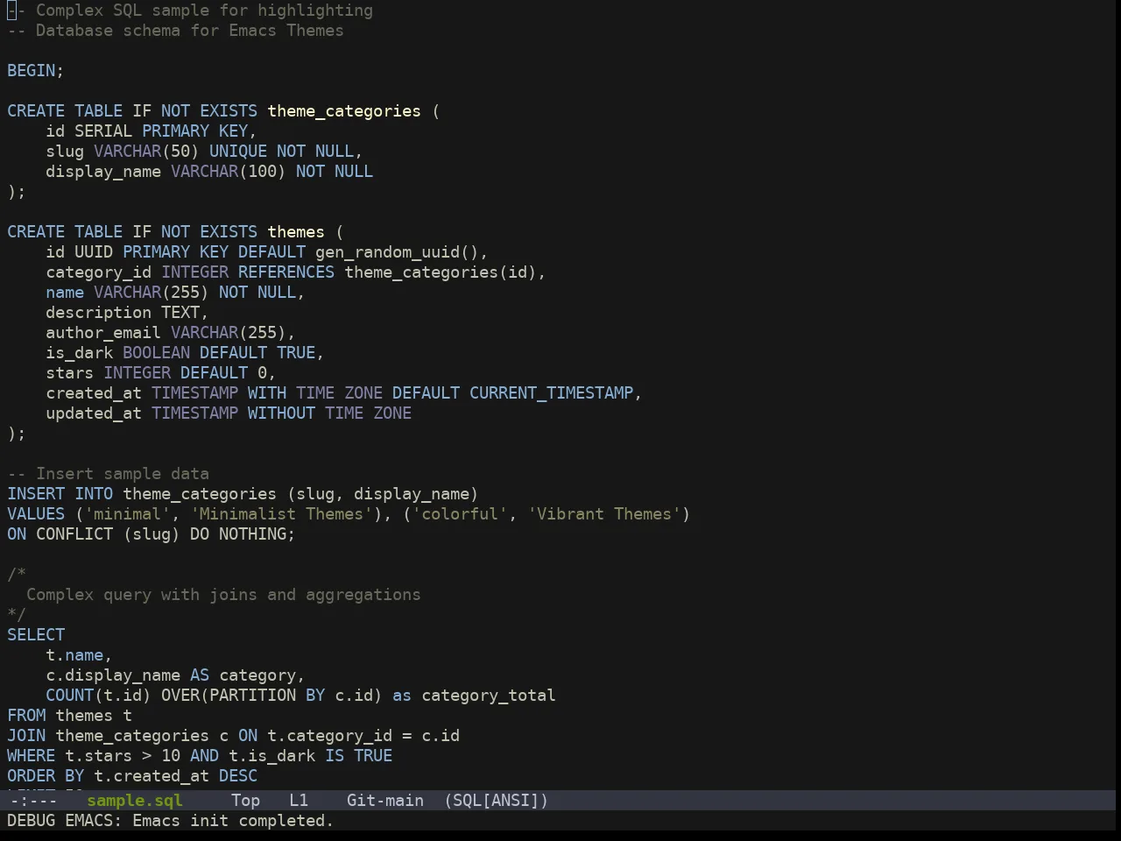Screen dimensions: 1121x841
Task: Click 'stars INTEGER DEFAULT 0' line
Action: click(161, 373)
